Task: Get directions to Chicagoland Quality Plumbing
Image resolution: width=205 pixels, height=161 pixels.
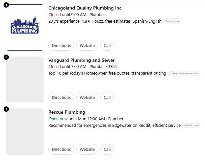Action: click(61, 45)
